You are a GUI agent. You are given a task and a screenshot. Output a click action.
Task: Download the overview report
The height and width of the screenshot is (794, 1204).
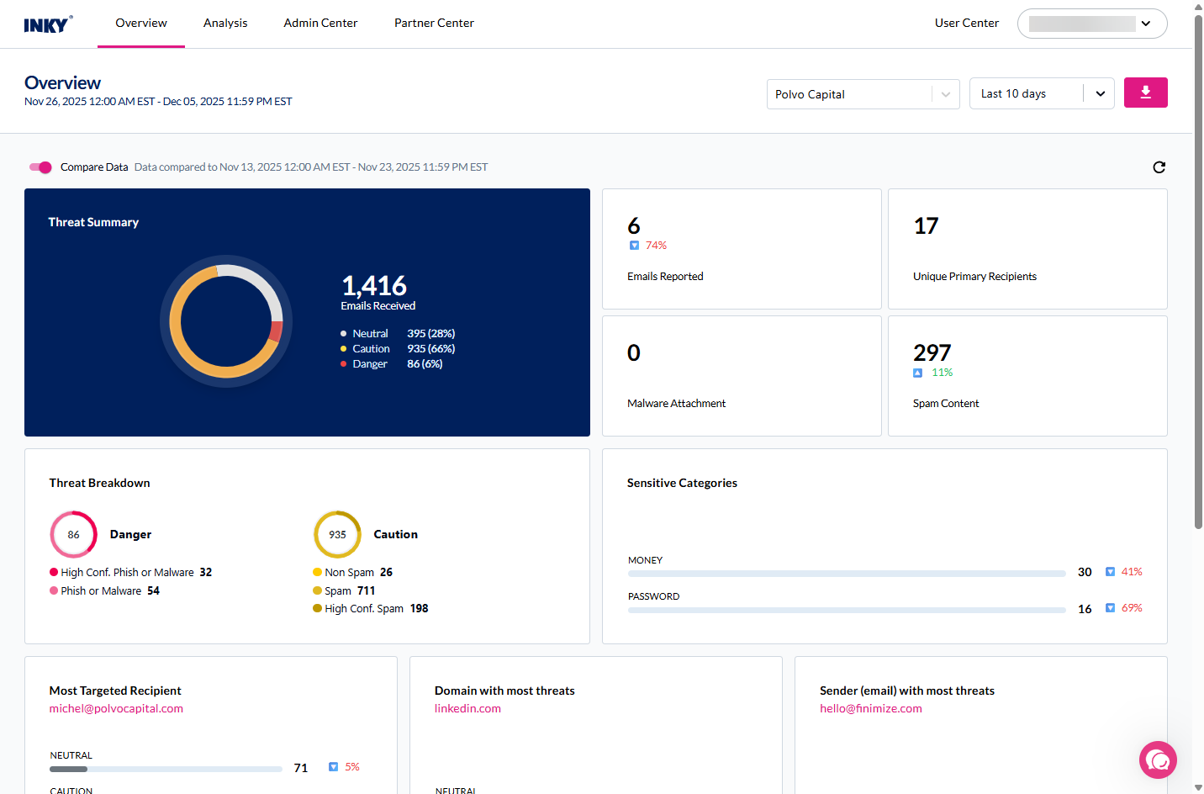coord(1145,93)
